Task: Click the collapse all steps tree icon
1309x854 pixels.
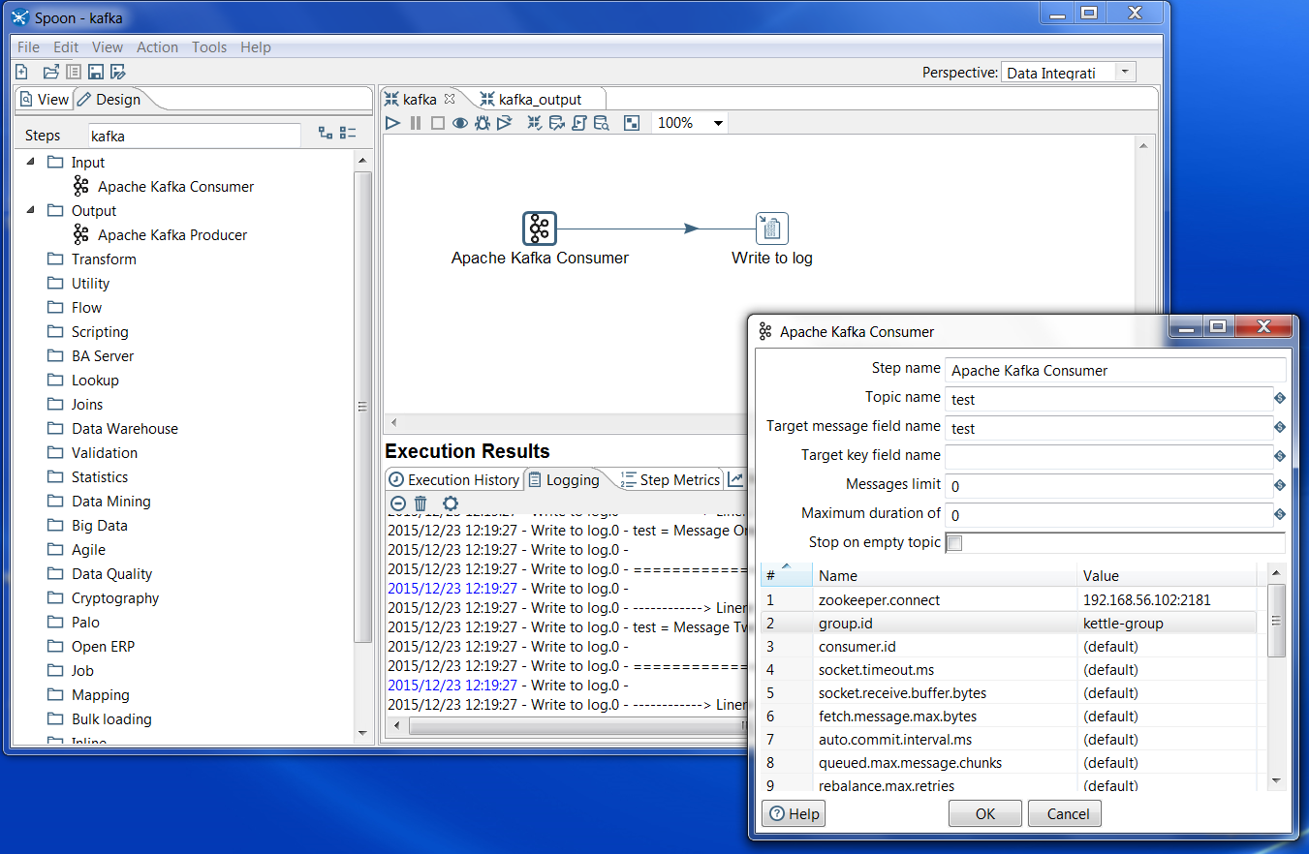Action: [349, 134]
